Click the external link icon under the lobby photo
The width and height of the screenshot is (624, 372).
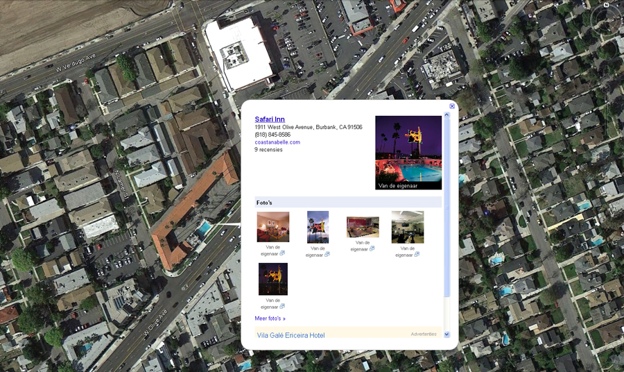click(417, 255)
